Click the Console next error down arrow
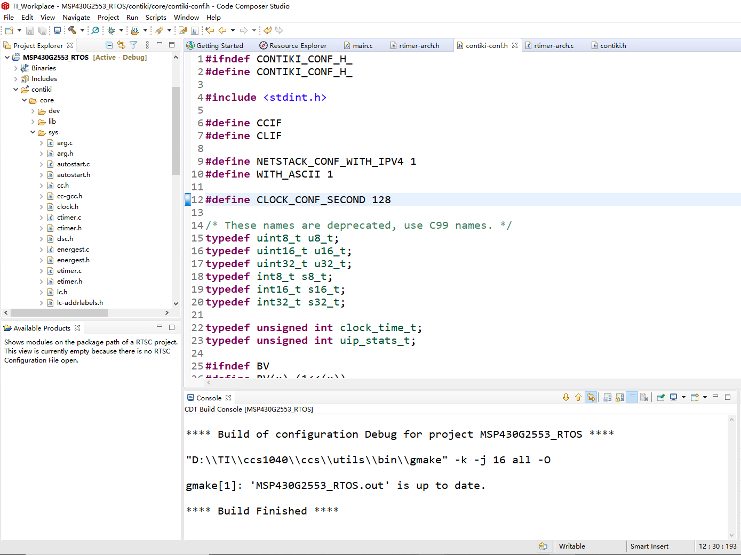Screen dimensions: 741x555 pos(566,397)
